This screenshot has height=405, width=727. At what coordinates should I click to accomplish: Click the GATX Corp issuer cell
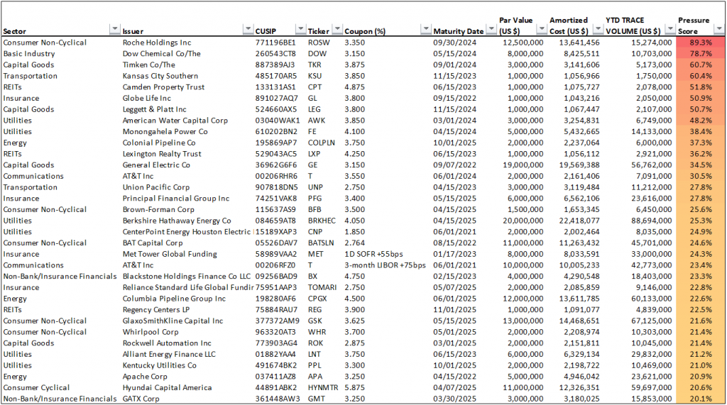142,399
